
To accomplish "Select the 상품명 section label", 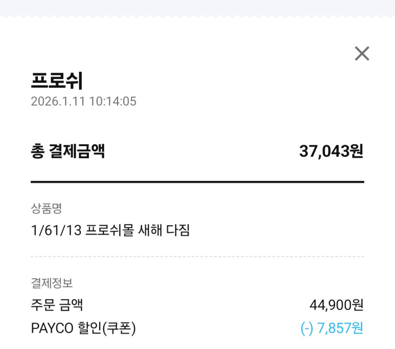I will tap(46, 208).
